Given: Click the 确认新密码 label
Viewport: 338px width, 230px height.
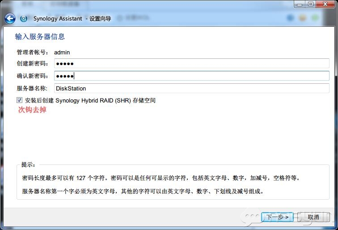Looking at the screenshot, I should coord(32,76).
